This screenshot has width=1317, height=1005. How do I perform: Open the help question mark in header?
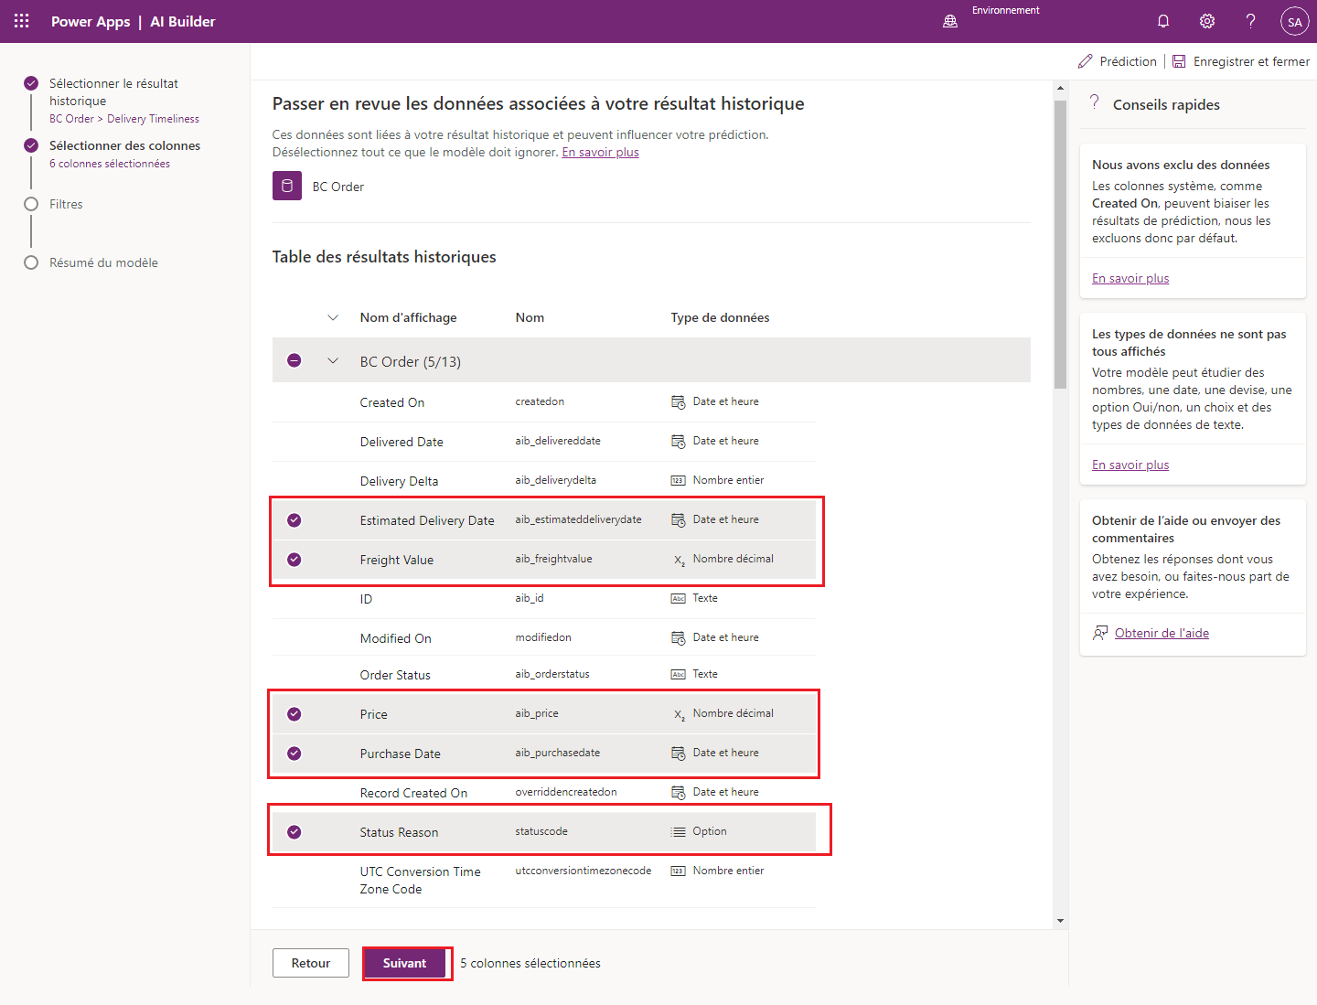1250,21
